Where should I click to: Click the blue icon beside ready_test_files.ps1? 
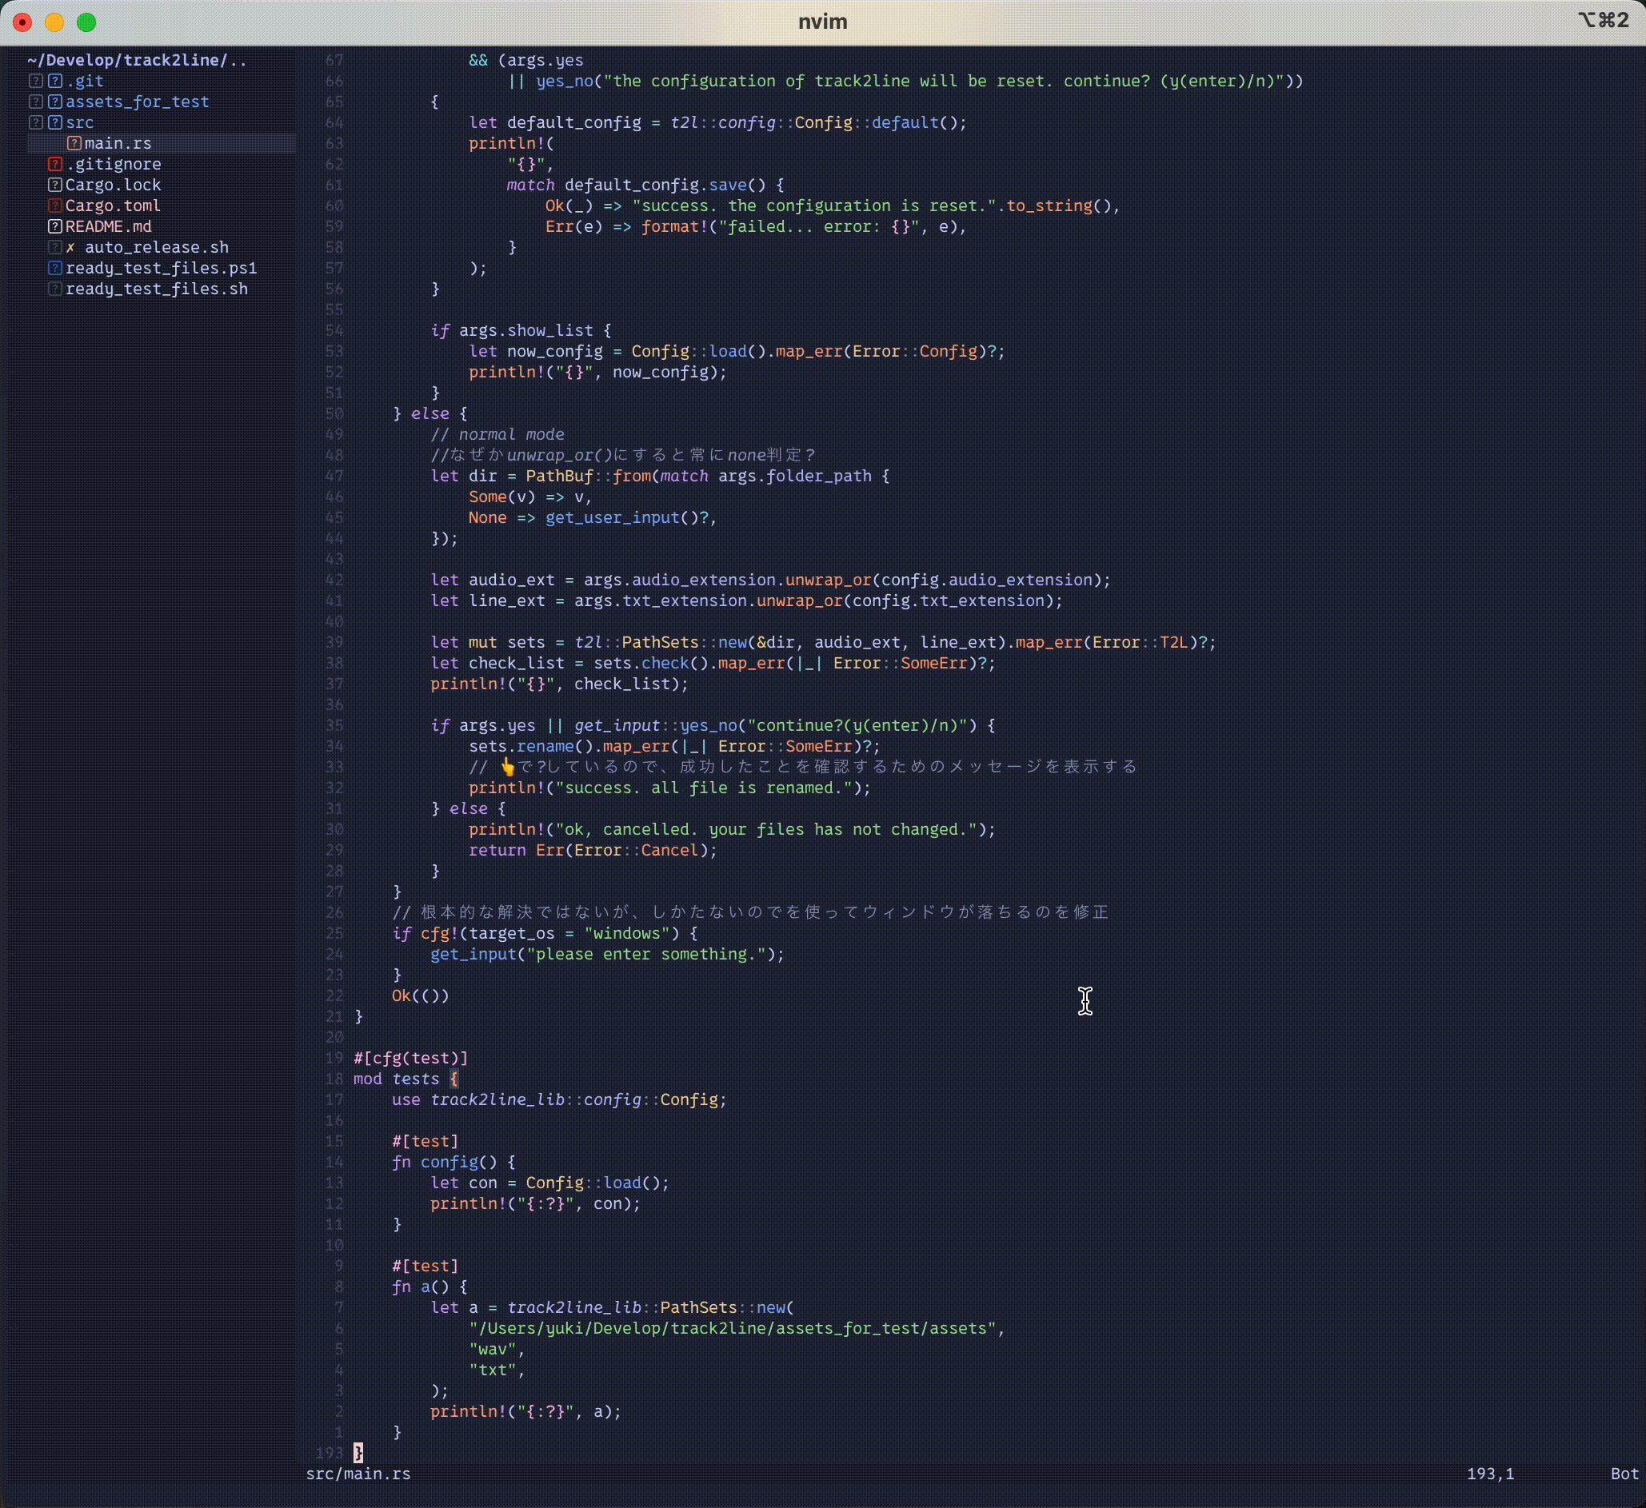pyautogui.click(x=54, y=269)
